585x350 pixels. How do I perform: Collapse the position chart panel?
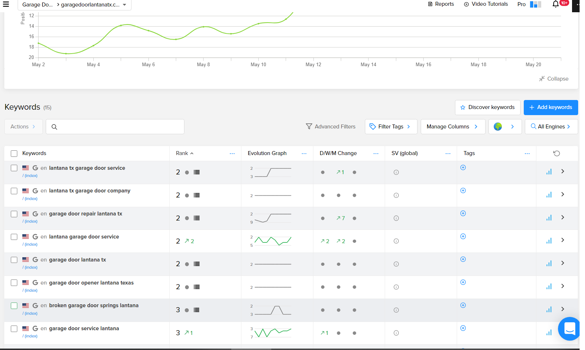point(554,79)
